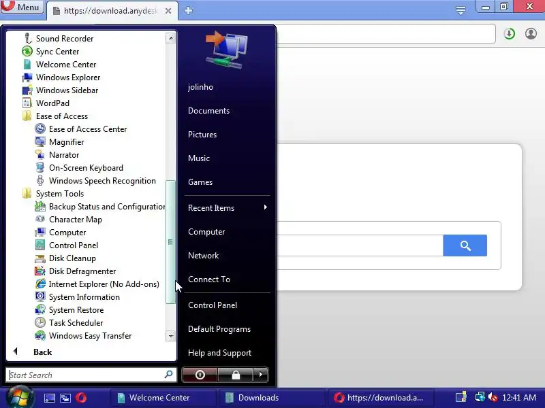Viewport: 545px width, 408px height.
Task: Launch Internet Explorer (No Add-ons)
Action: pyautogui.click(x=97, y=284)
